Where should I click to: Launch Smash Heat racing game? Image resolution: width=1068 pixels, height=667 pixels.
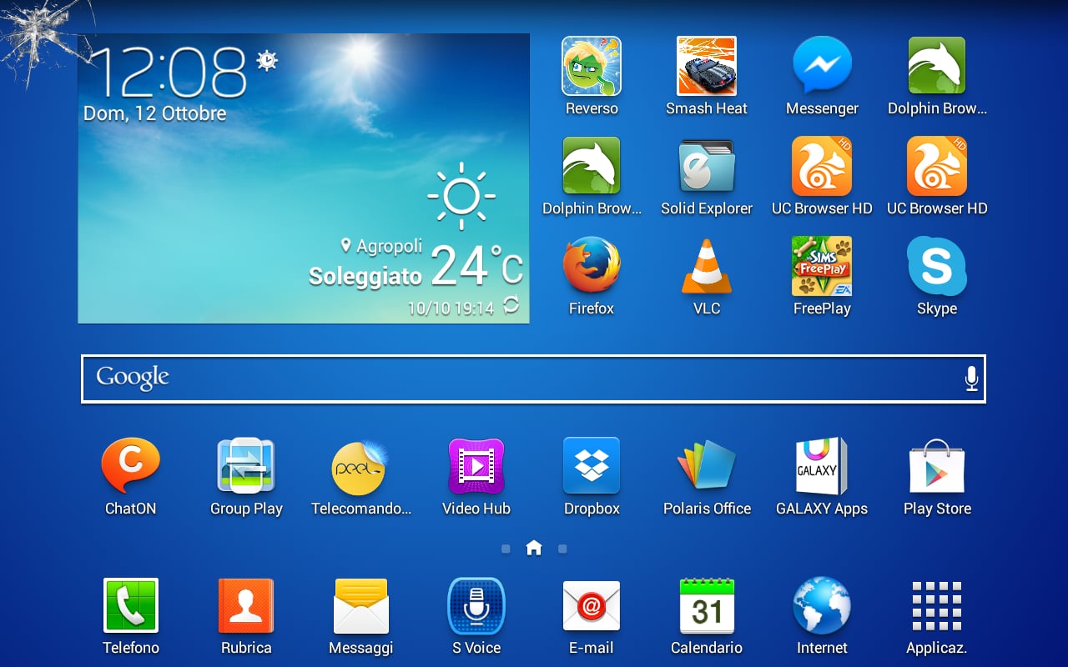pos(707,67)
